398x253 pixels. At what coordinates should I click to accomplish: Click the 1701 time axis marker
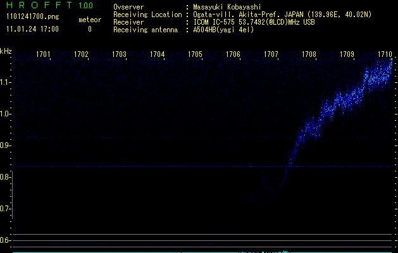click(43, 54)
